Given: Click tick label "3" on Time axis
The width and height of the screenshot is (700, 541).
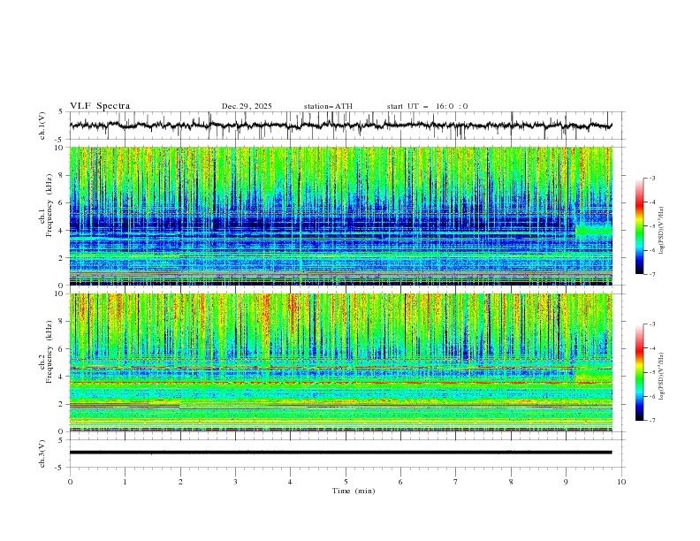Looking at the screenshot, I should point(235,482).
